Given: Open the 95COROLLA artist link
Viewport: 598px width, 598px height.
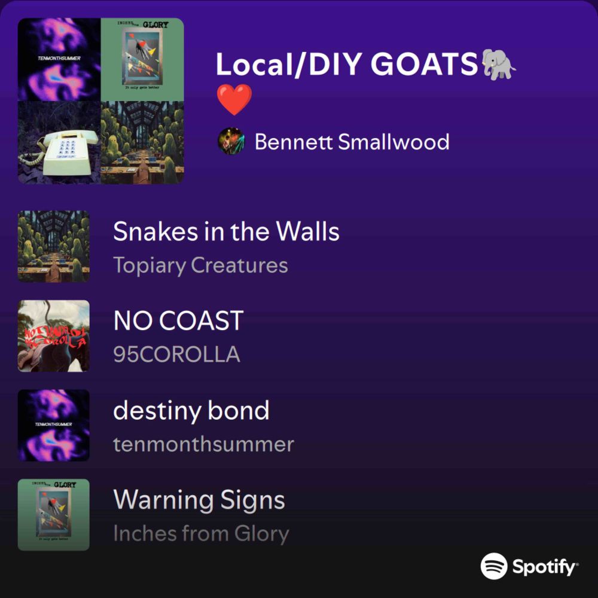Looking at the screenshot, I should click(176, 354).
